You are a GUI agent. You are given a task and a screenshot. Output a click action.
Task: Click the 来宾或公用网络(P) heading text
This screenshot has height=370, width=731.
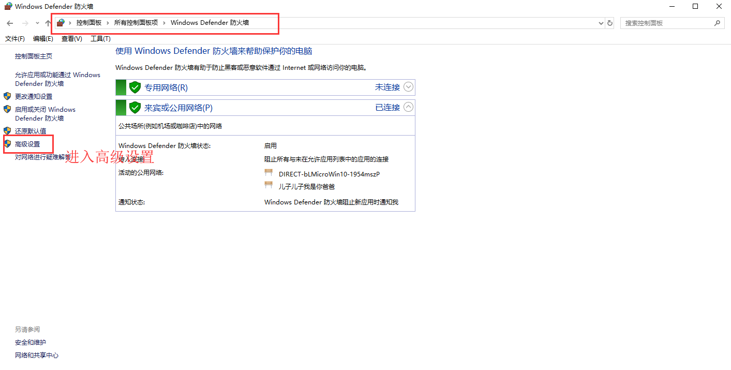tap(178, 108)
